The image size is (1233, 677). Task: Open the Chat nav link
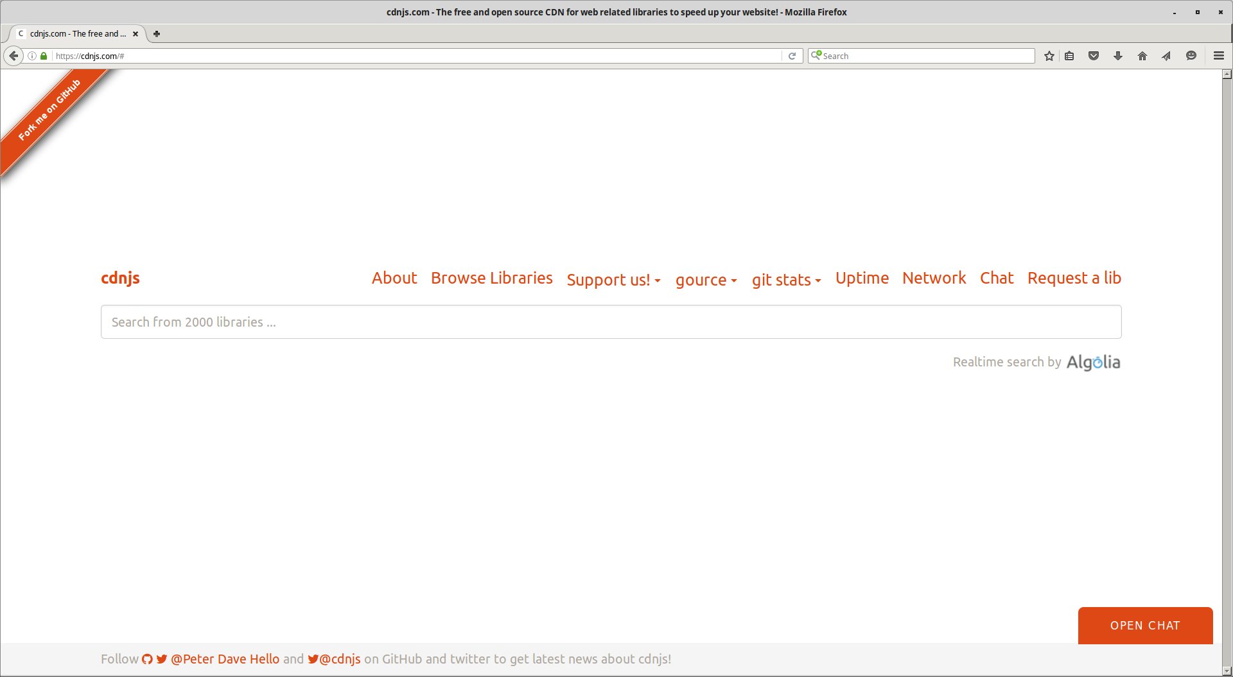[x=997, y=278]
